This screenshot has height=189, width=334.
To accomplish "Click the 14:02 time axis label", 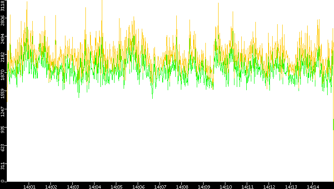I will pos(51,187).
